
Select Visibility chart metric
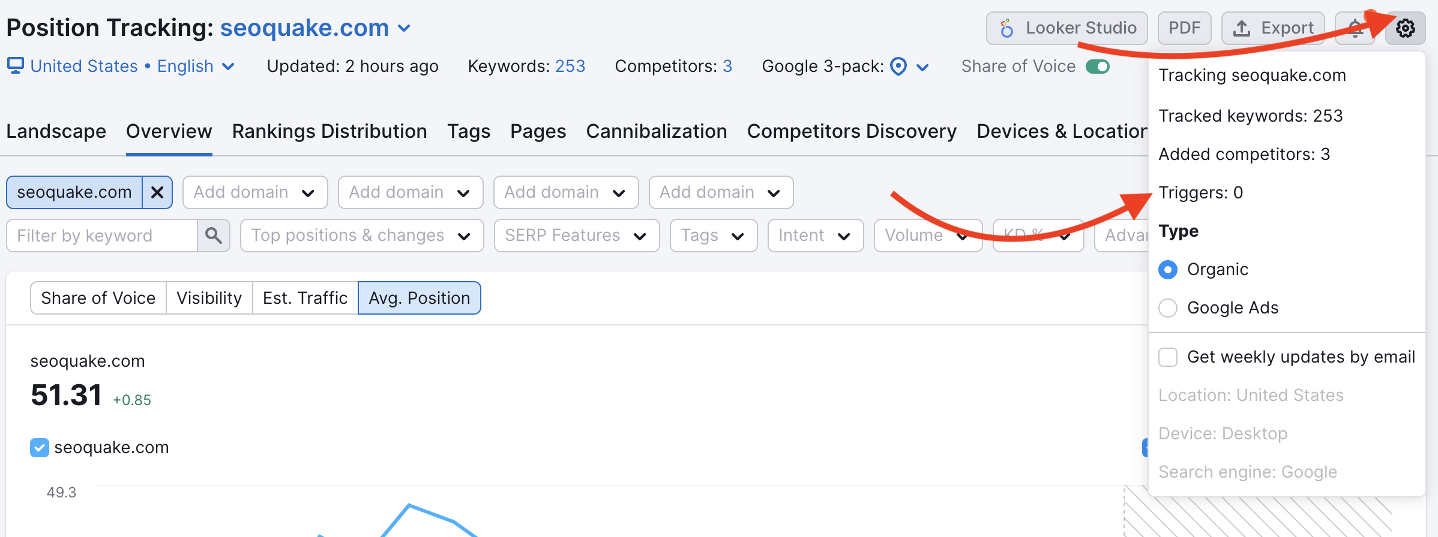pyautogui.click(x=209, y=298)
